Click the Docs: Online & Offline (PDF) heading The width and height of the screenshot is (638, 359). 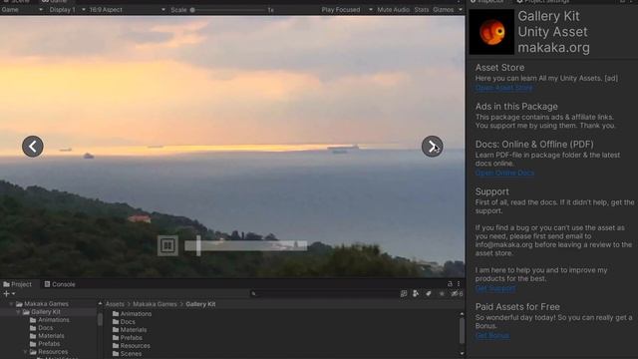pyautogui.click(x=534, y=144)
